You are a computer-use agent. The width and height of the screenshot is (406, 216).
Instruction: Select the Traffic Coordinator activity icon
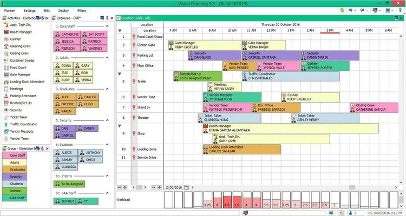5,124
